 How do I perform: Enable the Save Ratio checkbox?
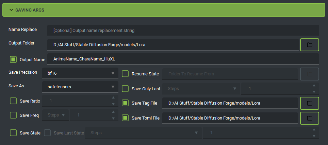click(x=13, y=101)
